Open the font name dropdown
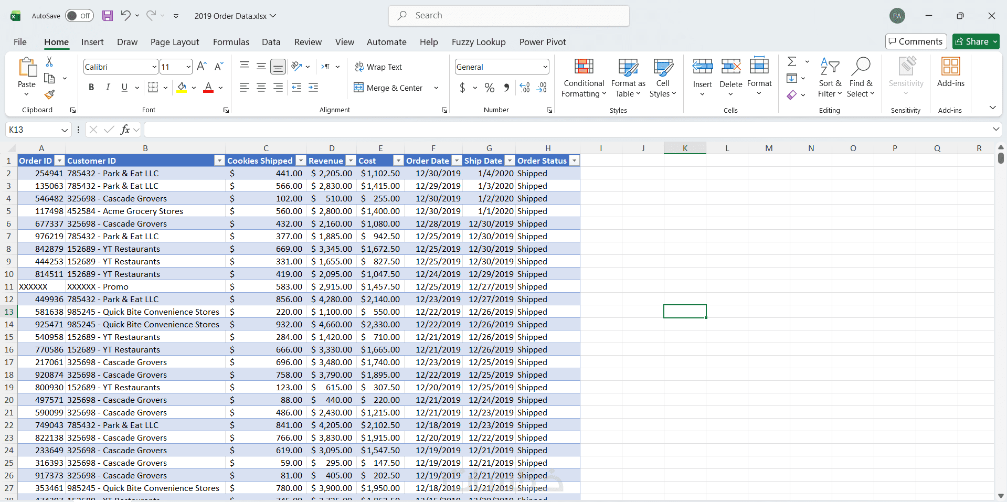Image resolution: width=1007 pixels, height=502 pixels. click(154, 67)
